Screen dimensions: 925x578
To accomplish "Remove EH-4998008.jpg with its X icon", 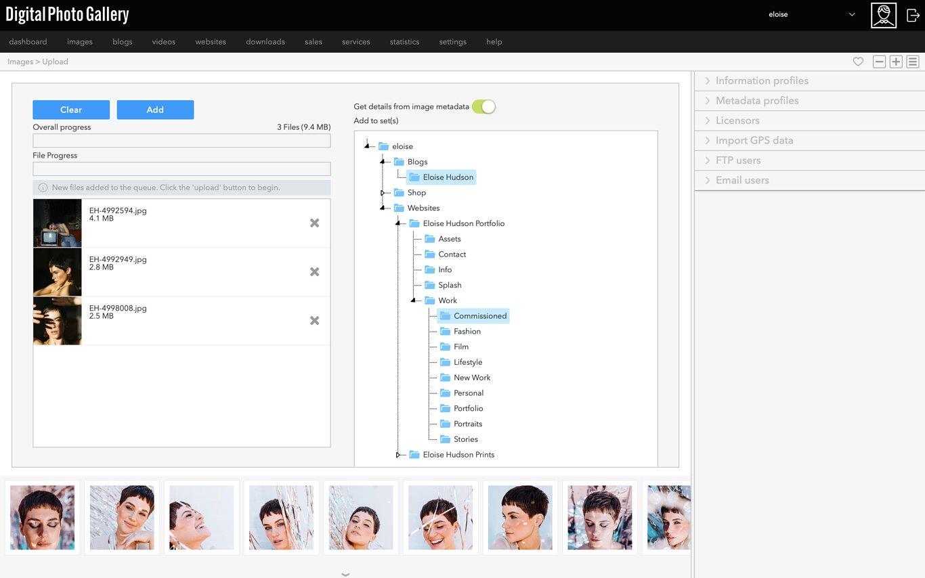I will click(314, 321).
